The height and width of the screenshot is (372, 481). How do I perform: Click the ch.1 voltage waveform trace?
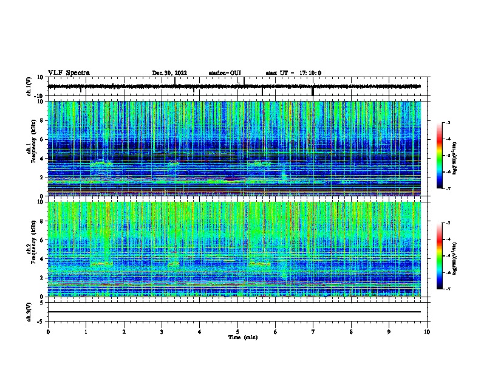(x=234, y=86)
